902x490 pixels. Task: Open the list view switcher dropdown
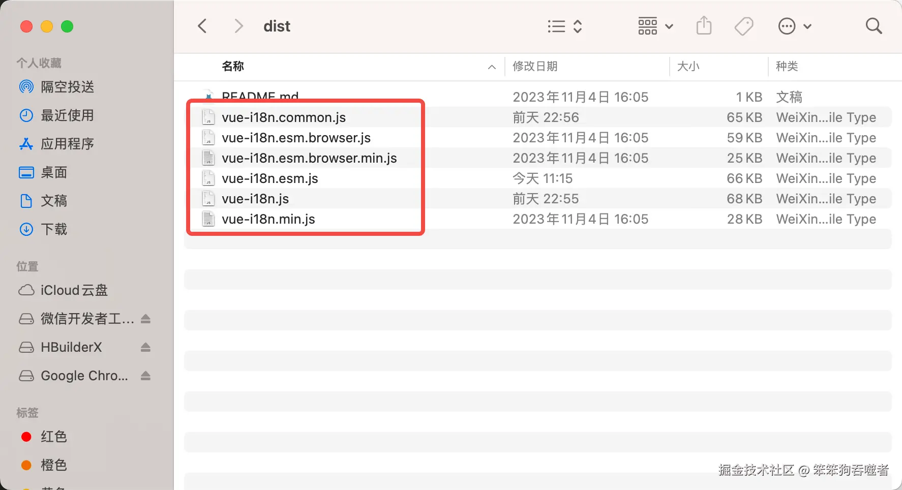tap(564, 26)
